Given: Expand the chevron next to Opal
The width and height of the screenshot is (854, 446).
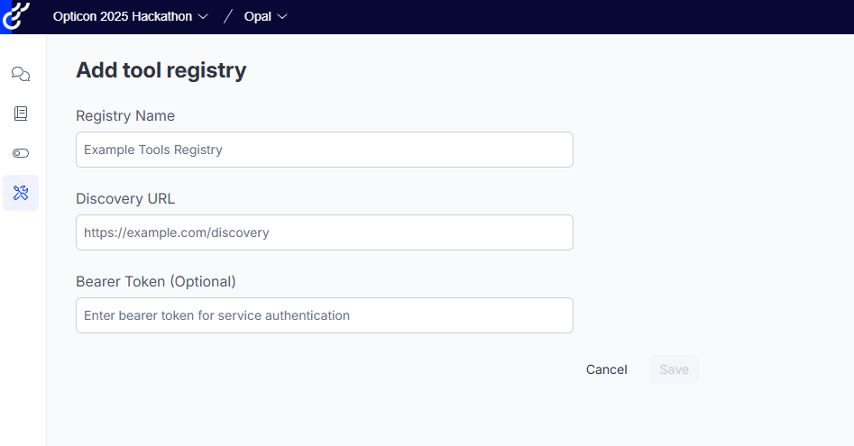Looking at the screenshot, I should coord(282,17).
